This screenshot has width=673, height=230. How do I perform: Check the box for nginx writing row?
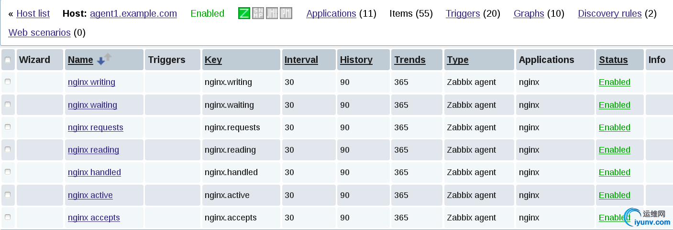pos(8,82)
